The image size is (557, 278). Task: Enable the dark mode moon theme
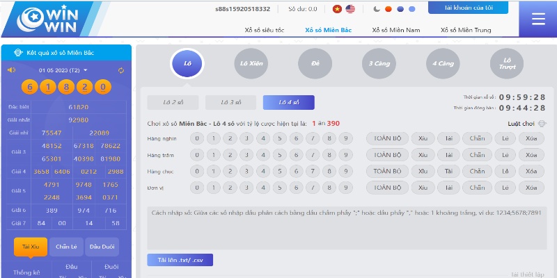coord(377,9)
